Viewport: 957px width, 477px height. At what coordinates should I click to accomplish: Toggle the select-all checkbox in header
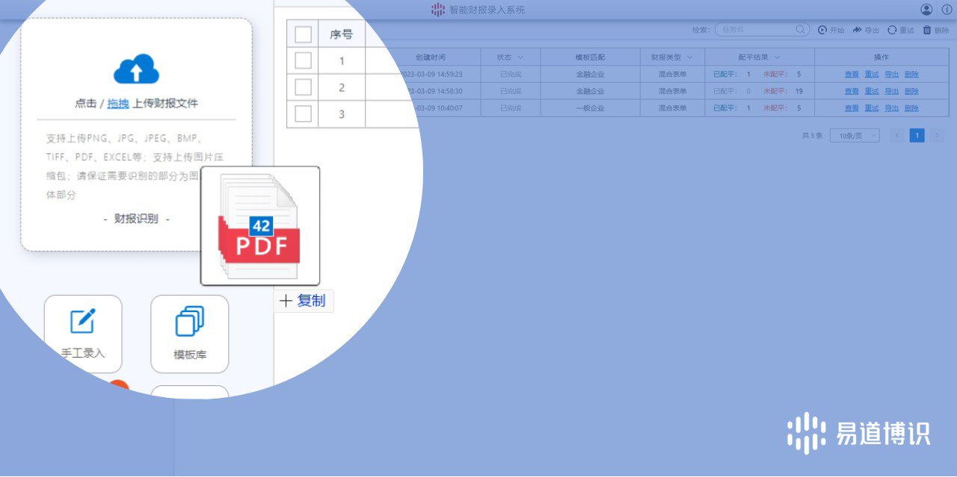tap(303, 34)
